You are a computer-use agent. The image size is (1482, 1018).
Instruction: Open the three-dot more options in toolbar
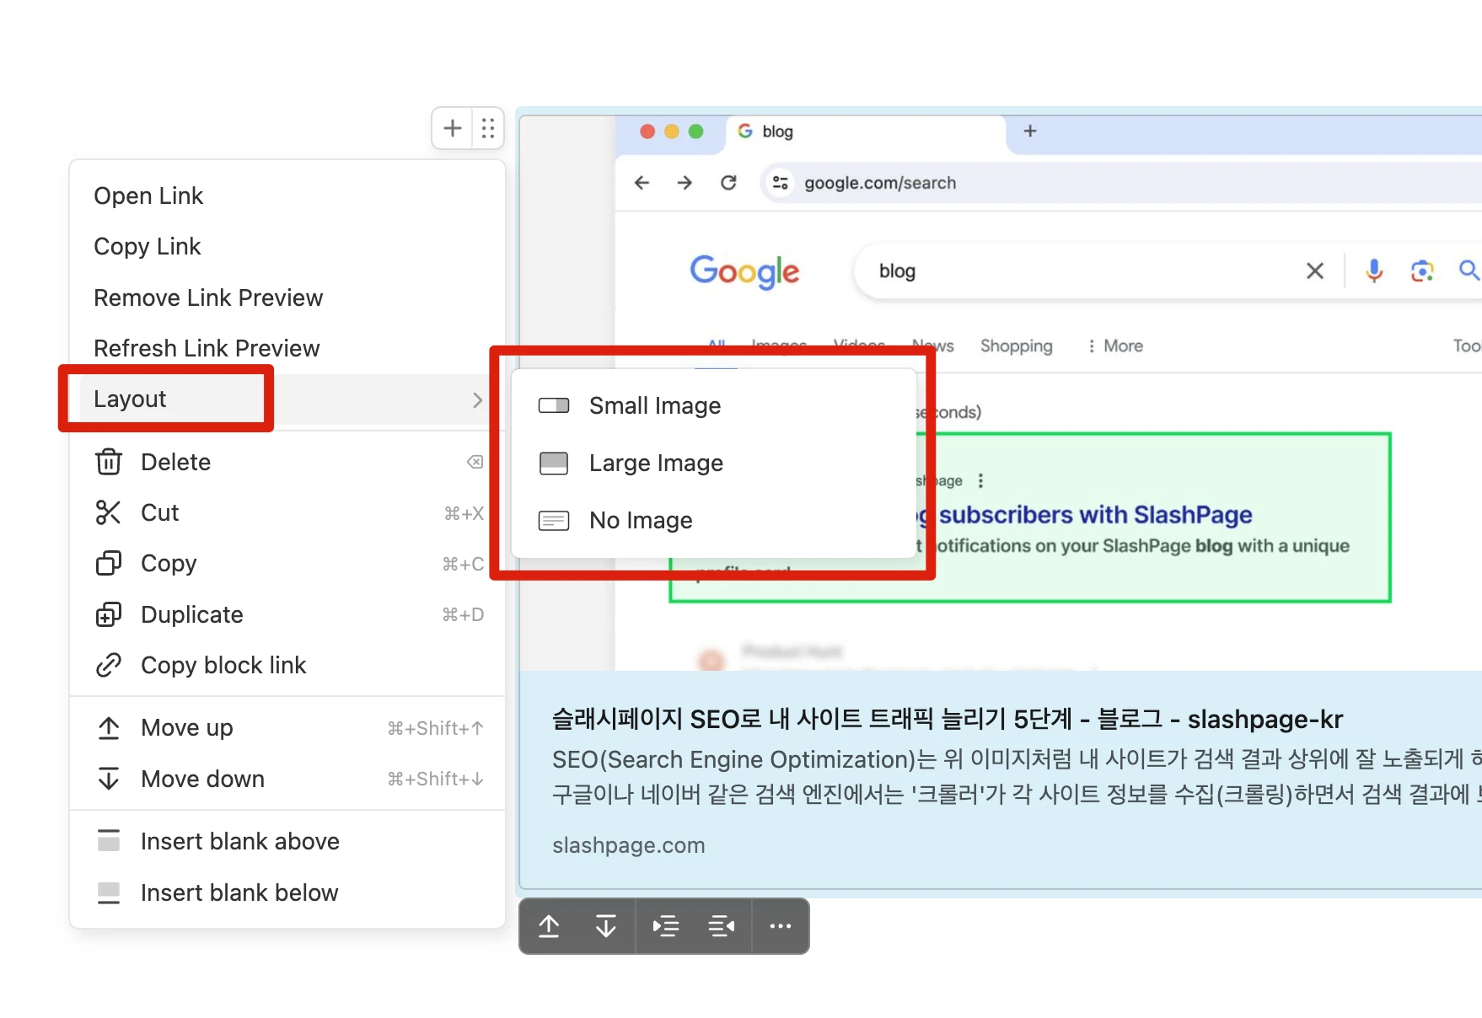coord(781,926)
